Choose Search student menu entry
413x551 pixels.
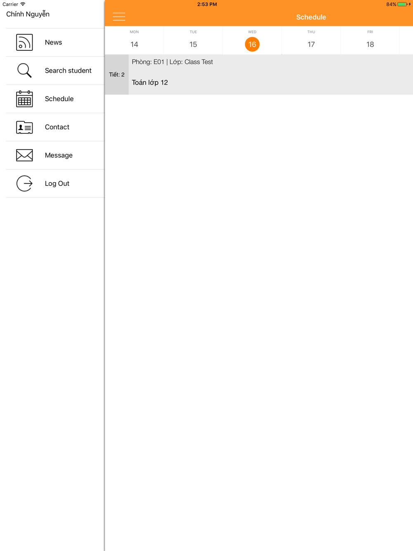(68, 71)
